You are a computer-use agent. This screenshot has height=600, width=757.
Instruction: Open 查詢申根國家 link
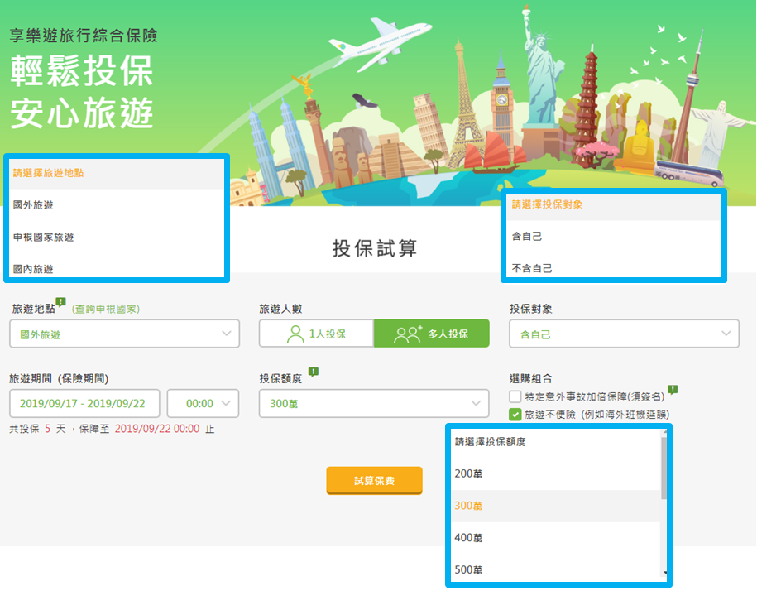(106, 310)
